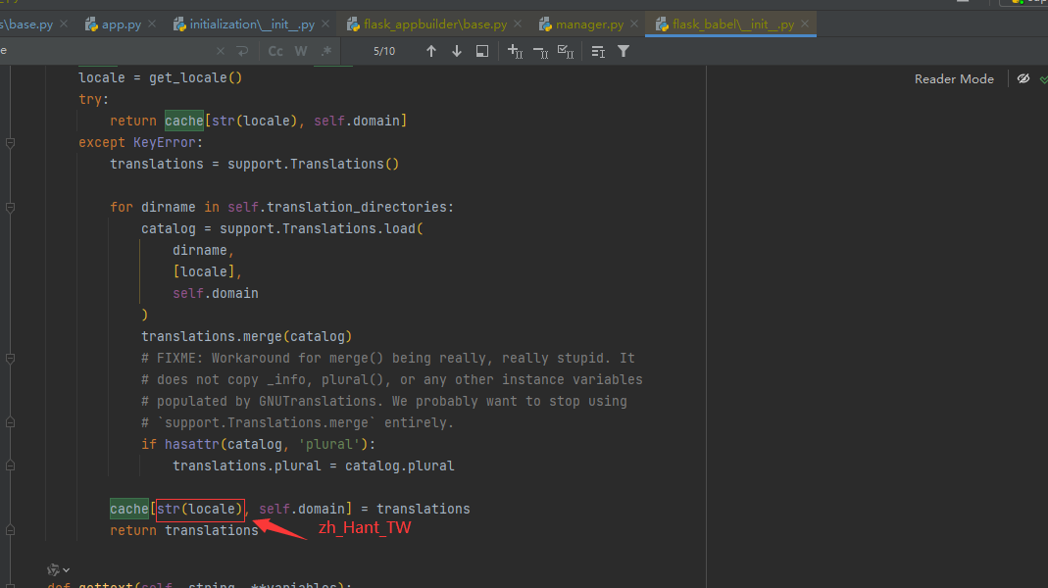Click the dirname, argument line
Viewport: 1048px width, 588px height.
[203, 251]
